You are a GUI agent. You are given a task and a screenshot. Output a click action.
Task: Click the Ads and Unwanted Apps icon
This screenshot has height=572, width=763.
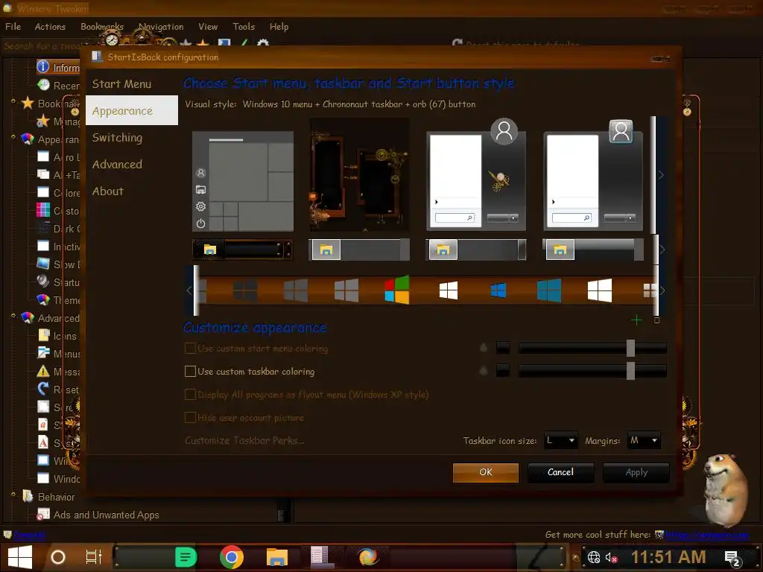(x=43, y=514)
